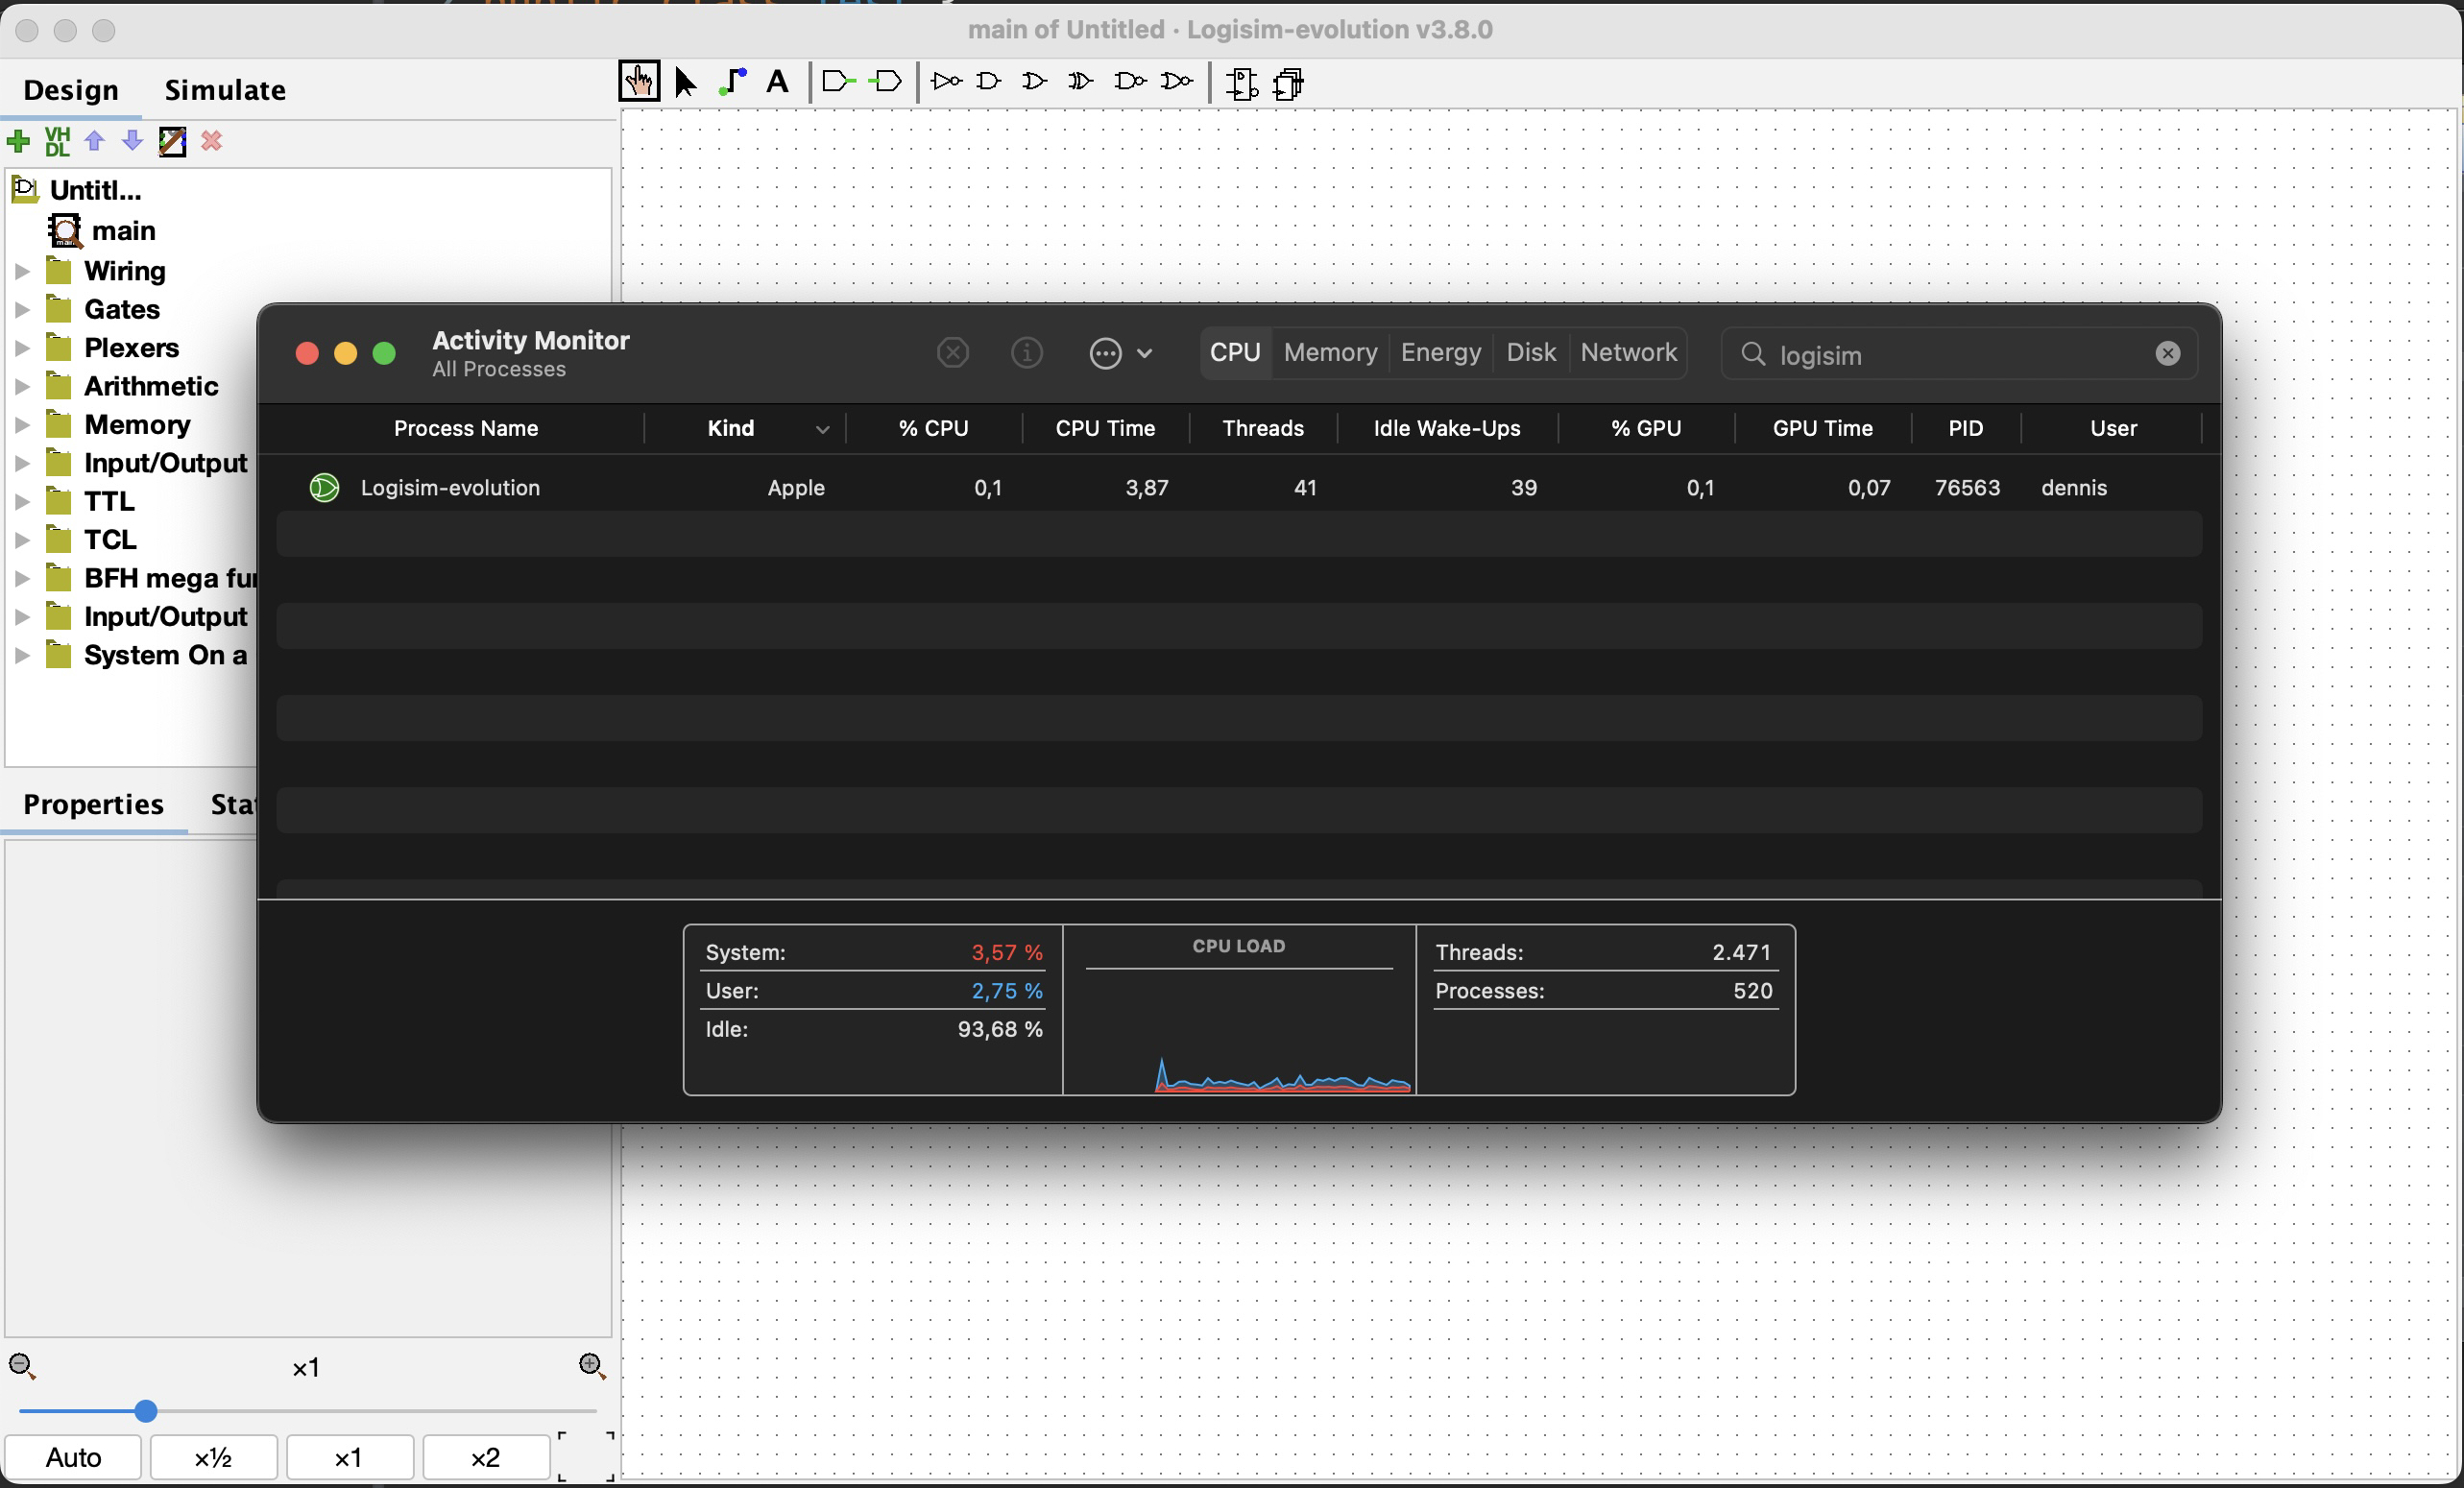The height and width of the screenshot is (1488, 2464).
Task: Set zoom to x2
Action: pos(486,1456)
